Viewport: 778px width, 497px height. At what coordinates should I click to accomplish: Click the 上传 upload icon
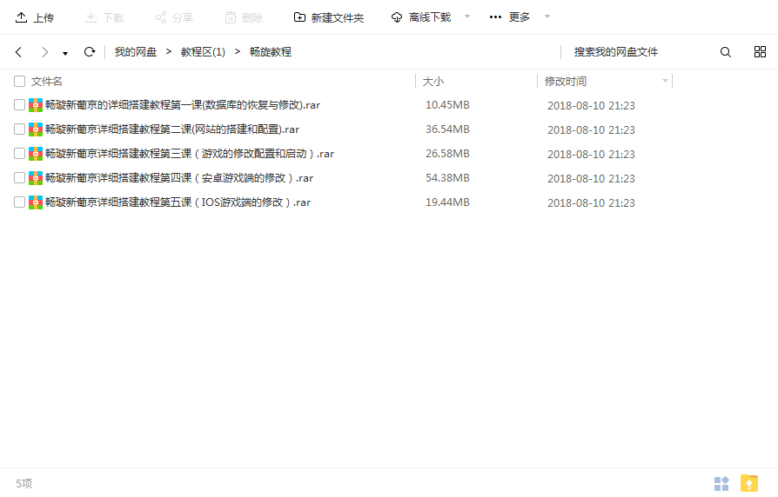[x=22, y=17]
